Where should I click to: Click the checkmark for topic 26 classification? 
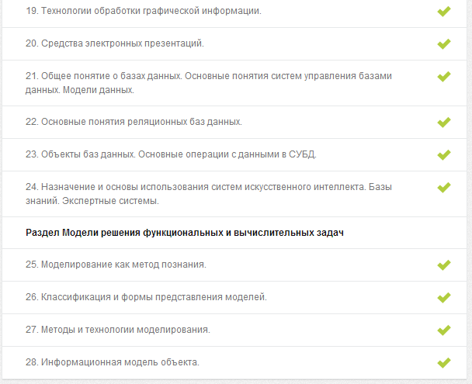[444, 297]
